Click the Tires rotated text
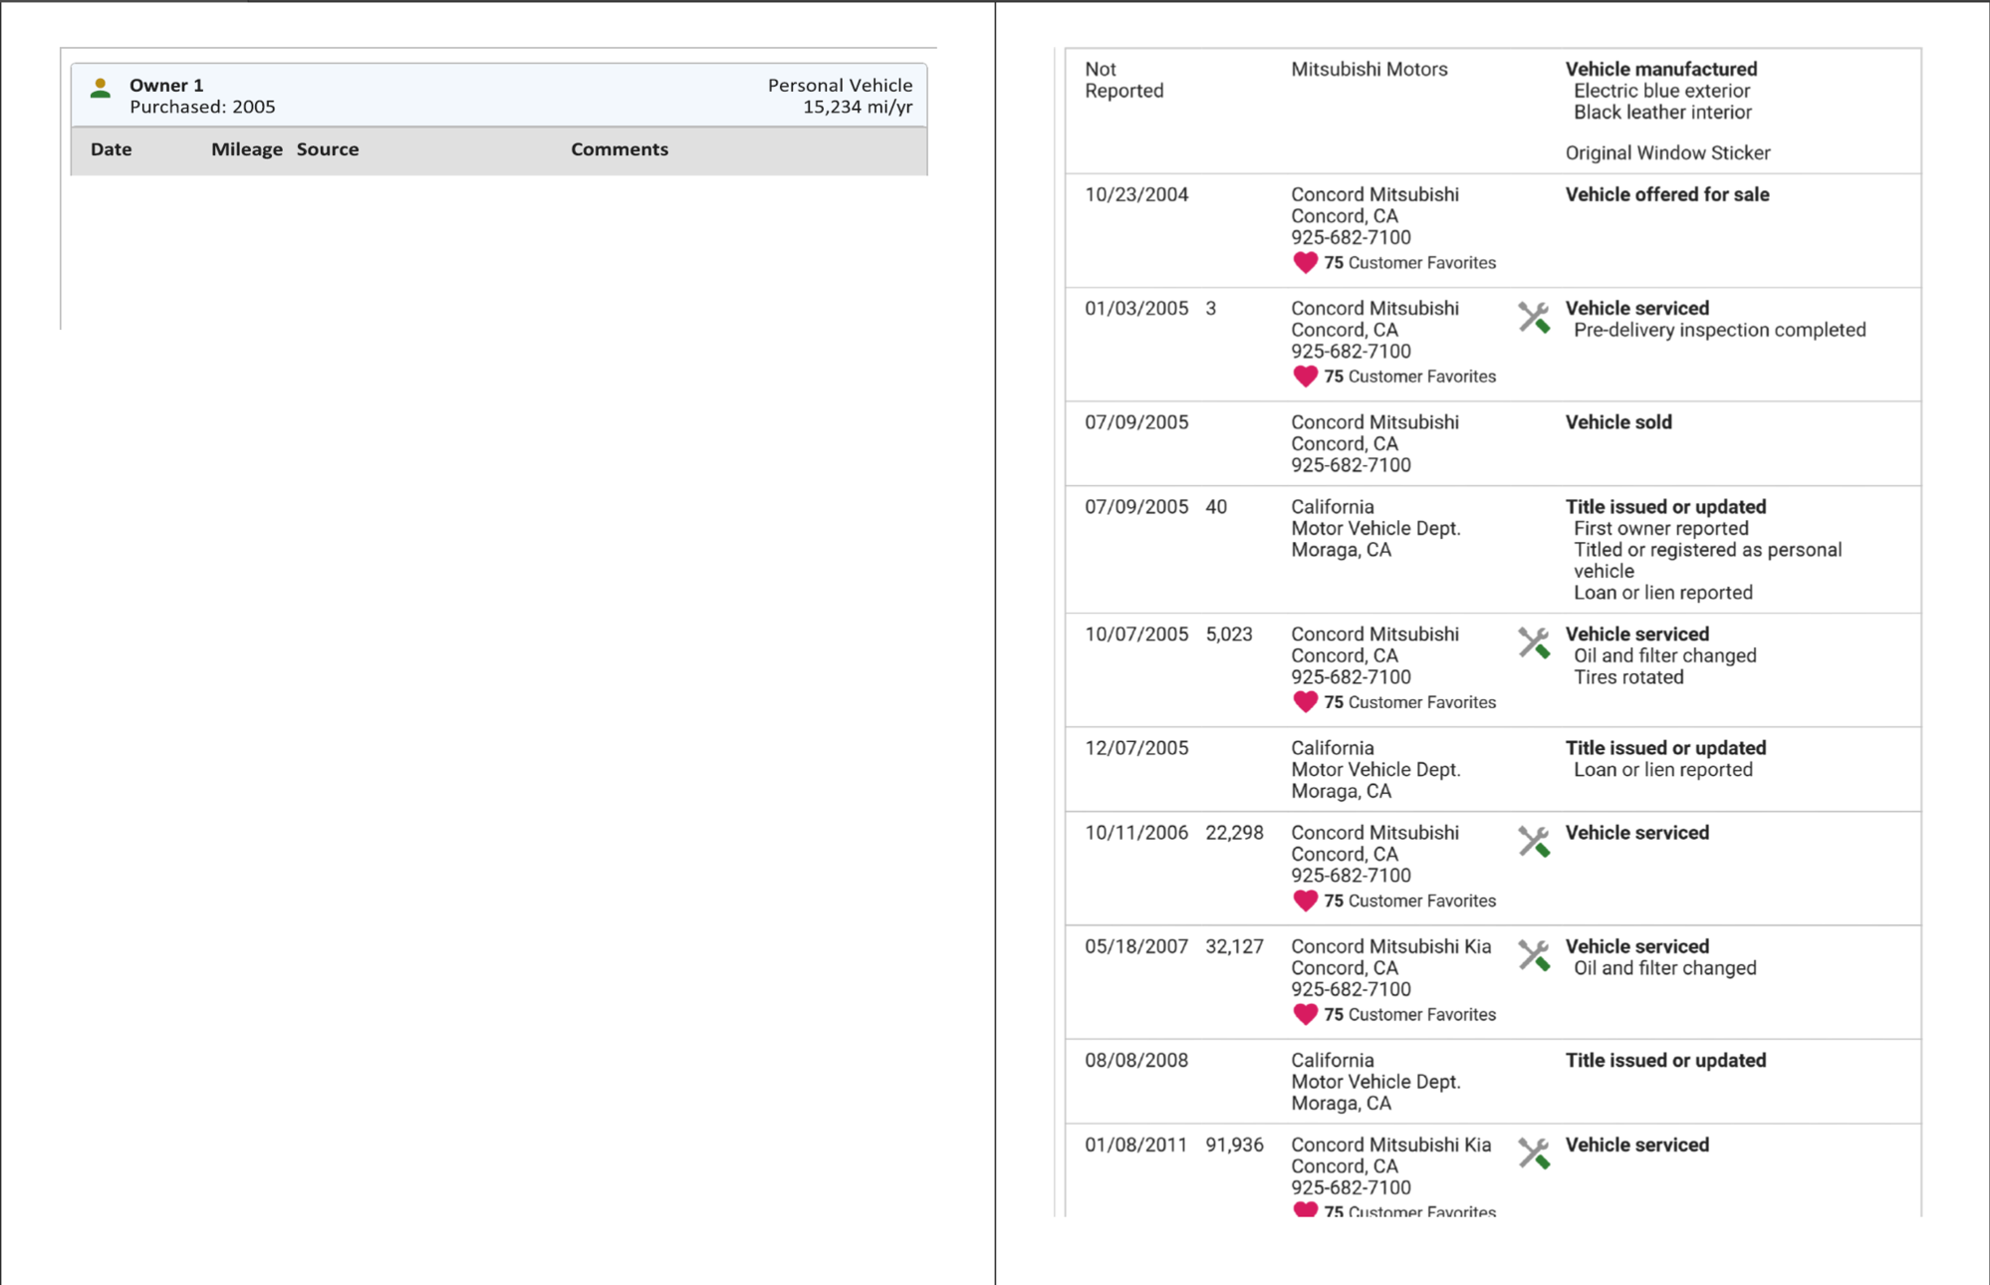1990x1285 pixels. coord(1628,677)
